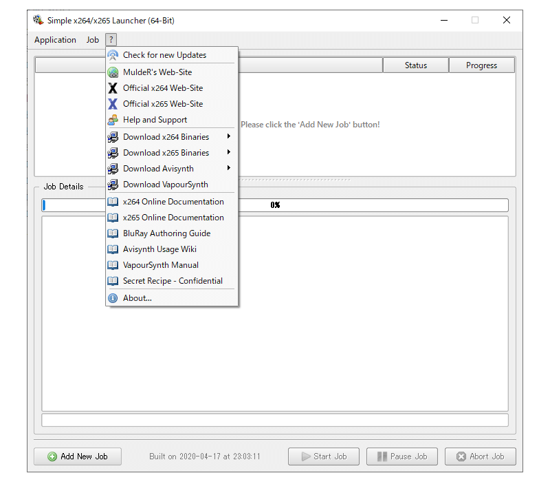
Task: Click the BluRay Authoring Guide book icon
Action: 113,233
